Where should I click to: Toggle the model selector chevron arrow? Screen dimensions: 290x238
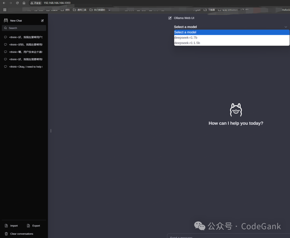(x=286, y=27)
